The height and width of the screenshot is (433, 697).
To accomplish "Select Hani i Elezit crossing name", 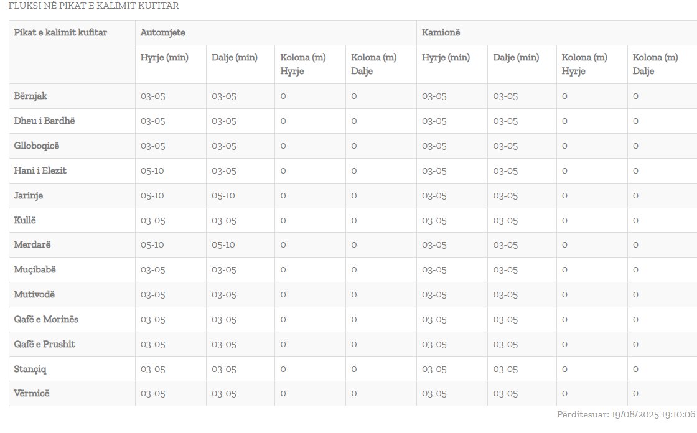I will (x=40, y=170).
